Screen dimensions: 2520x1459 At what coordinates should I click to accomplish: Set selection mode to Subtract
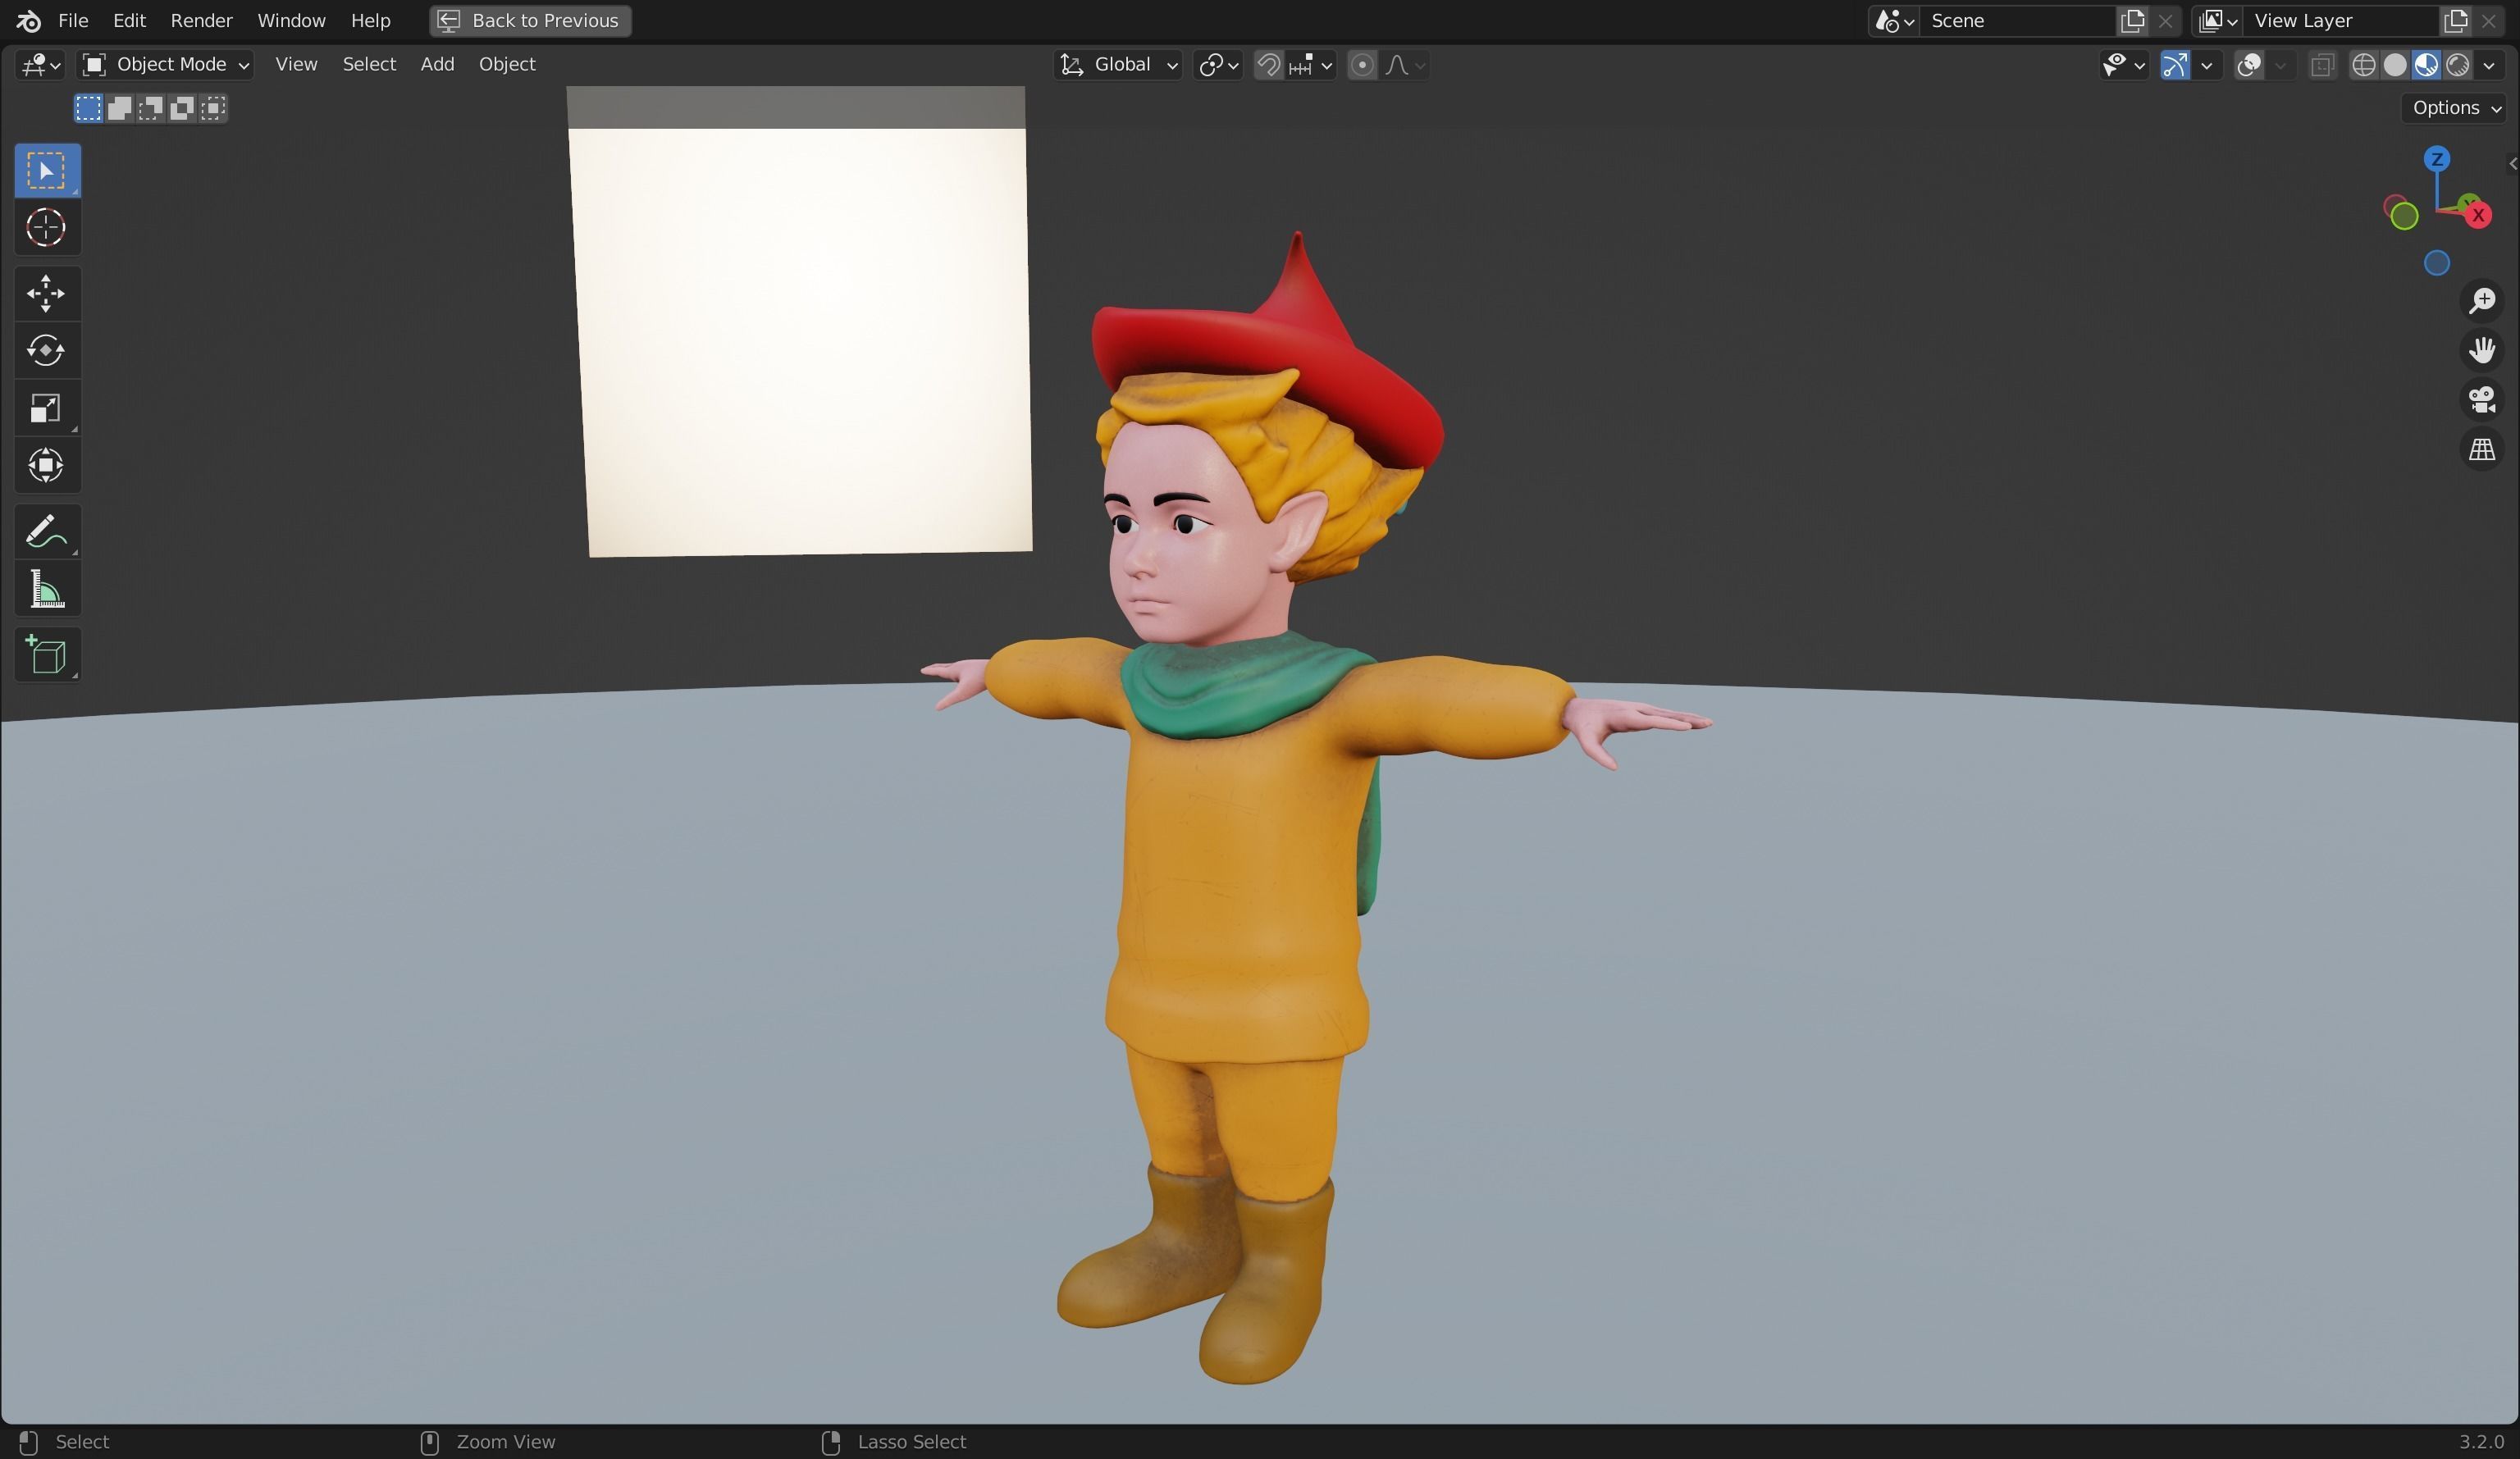[x=150, y=108]
